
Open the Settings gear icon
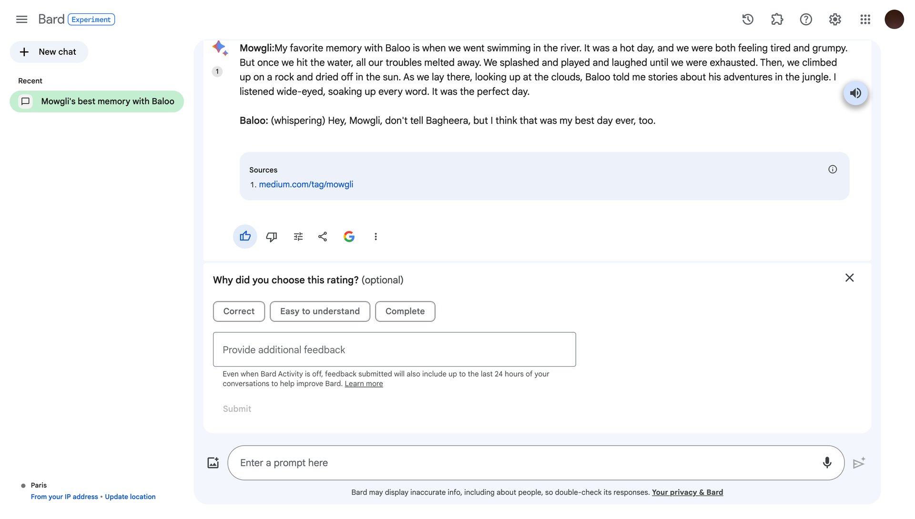(835, 20)
